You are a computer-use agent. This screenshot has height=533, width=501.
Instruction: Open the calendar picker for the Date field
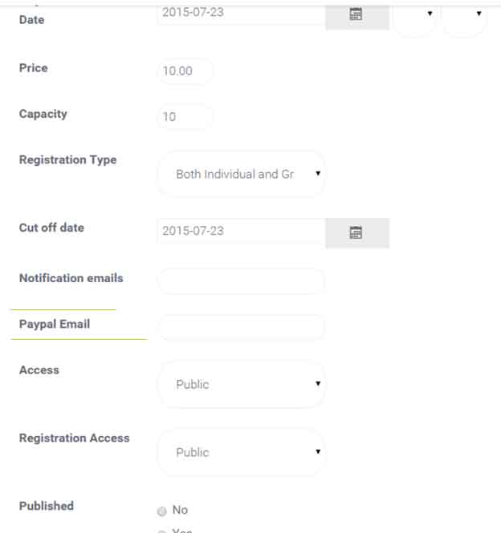[x=356, y=14]
